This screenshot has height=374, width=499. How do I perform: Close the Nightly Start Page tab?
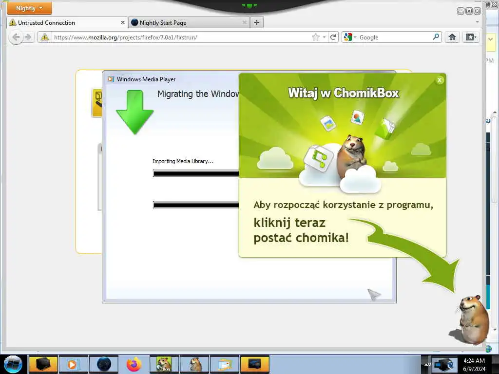[x=245, y=22]
